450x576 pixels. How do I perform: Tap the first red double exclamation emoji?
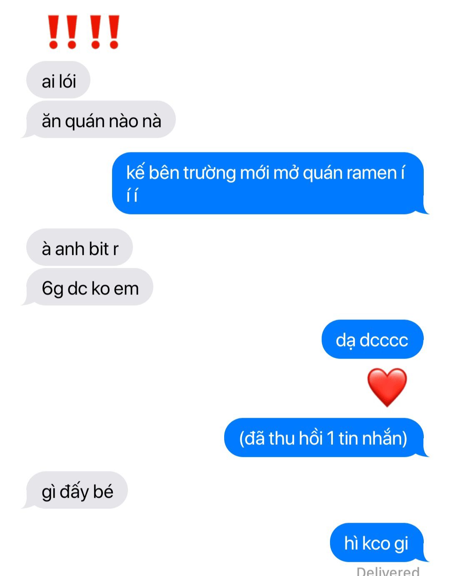pyautogui.click(x=62, y=32)
